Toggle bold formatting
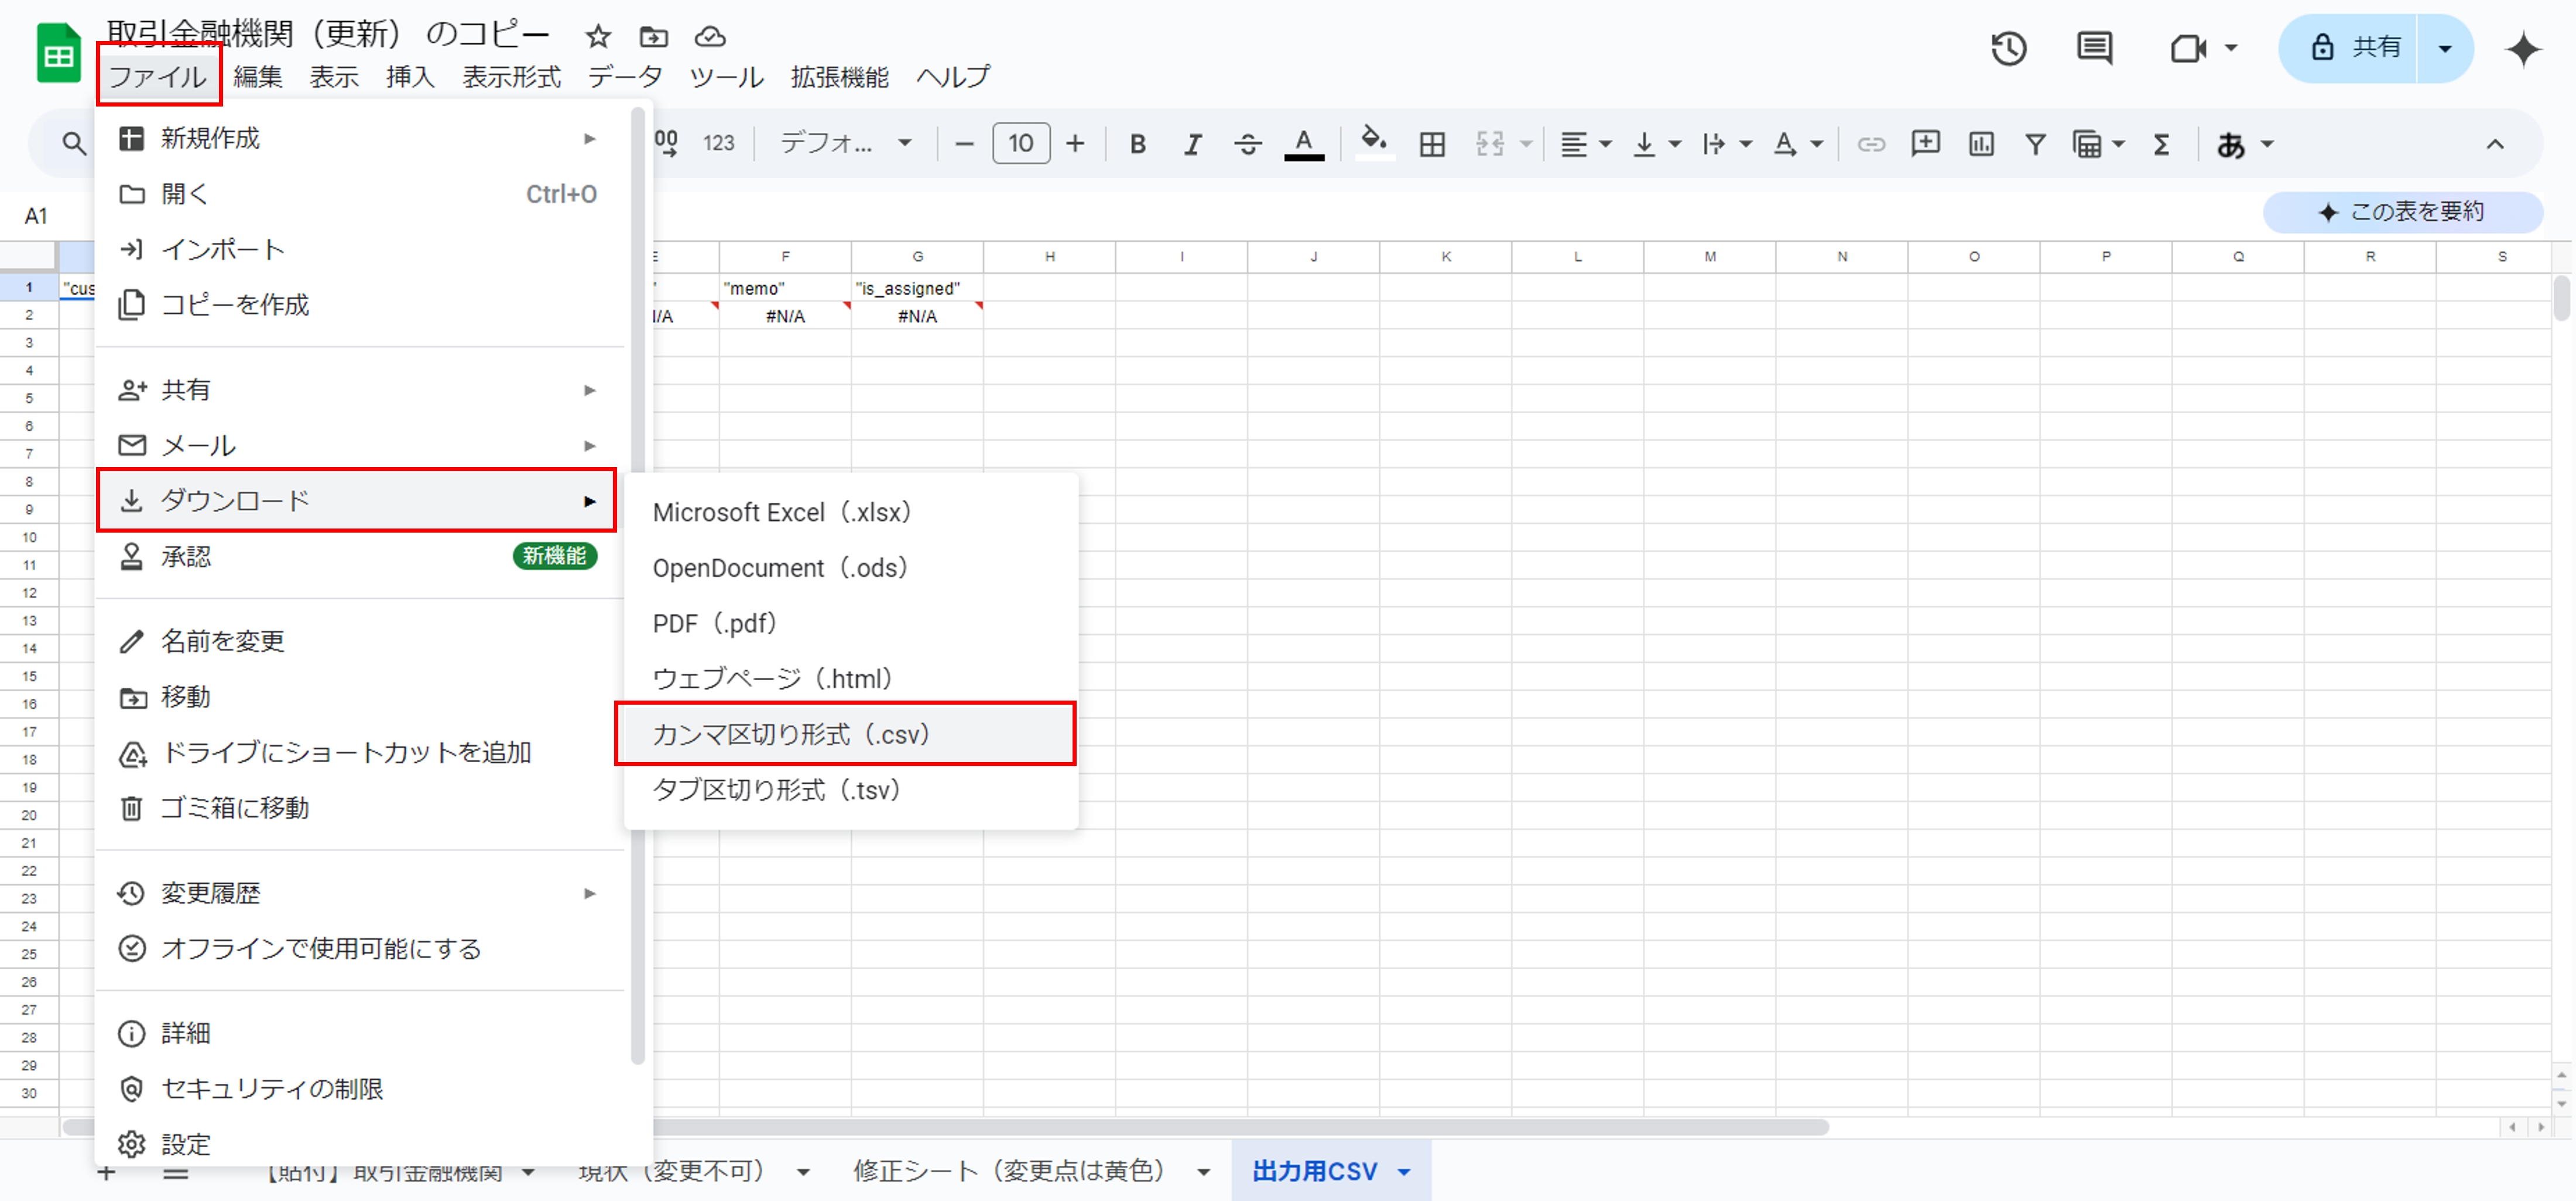The height and width of the screenshot is (1201, 2576). pyautogui.click(x=1137, y=144)
